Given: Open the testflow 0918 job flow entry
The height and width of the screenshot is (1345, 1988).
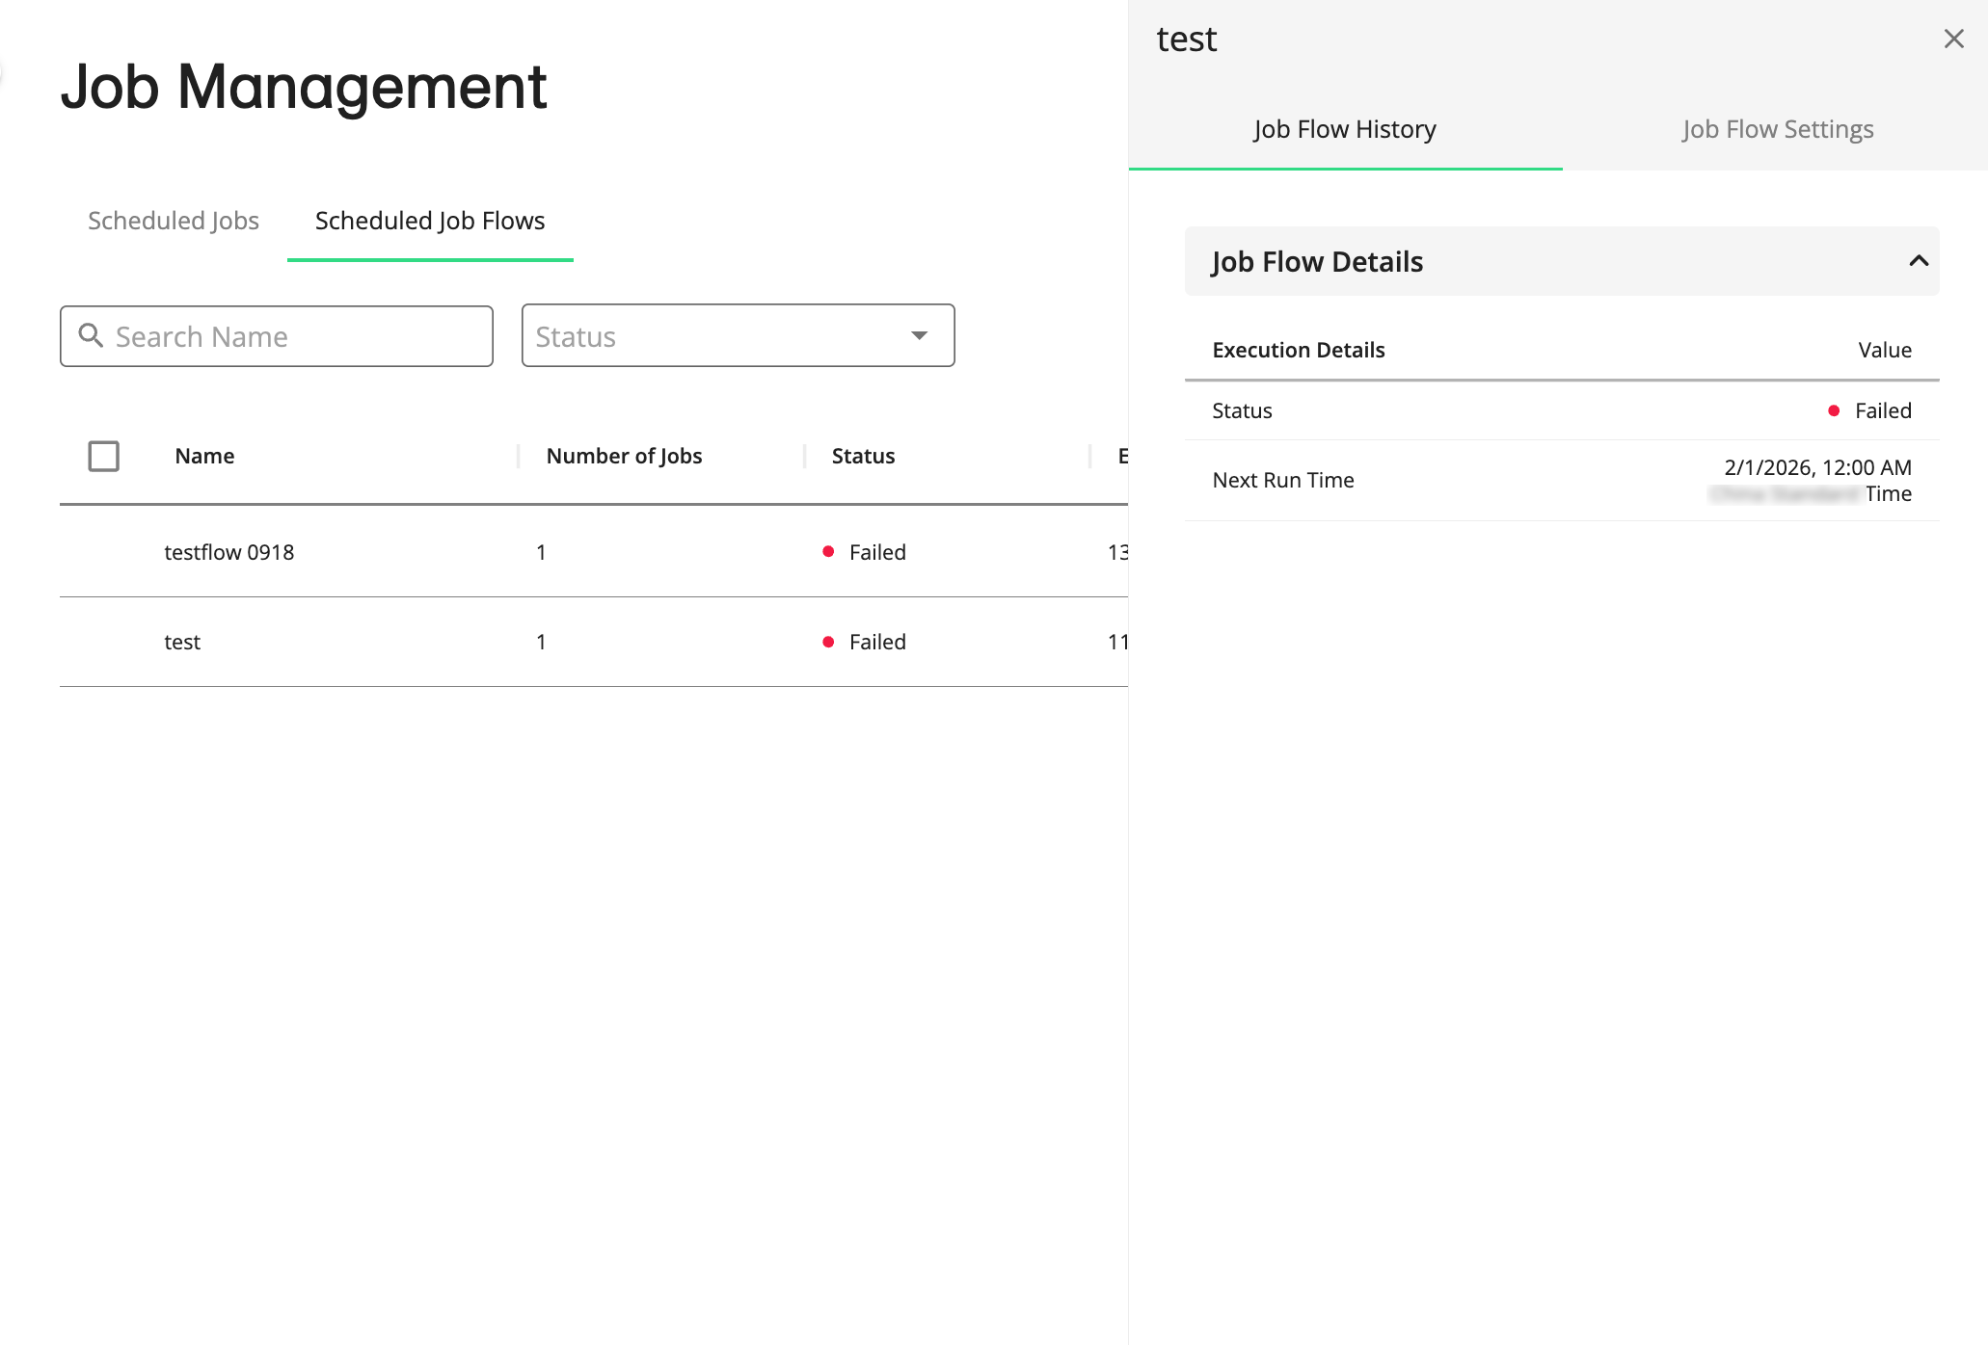Looking at the screenshot, I should click(x=228, y=552).
